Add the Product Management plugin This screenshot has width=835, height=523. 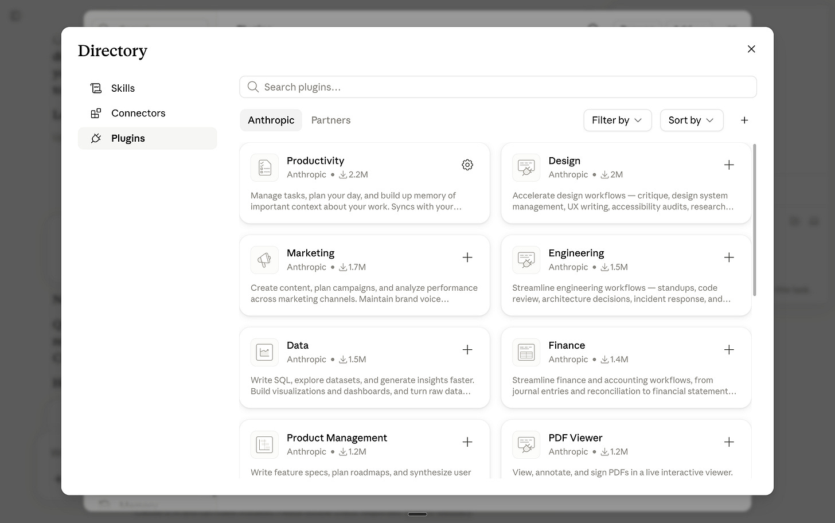click(467, 442)
